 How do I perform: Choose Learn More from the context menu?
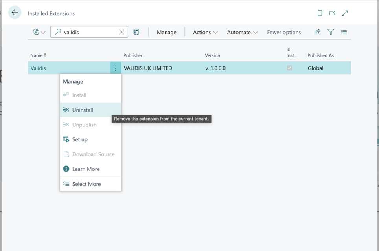click(90, 169)
